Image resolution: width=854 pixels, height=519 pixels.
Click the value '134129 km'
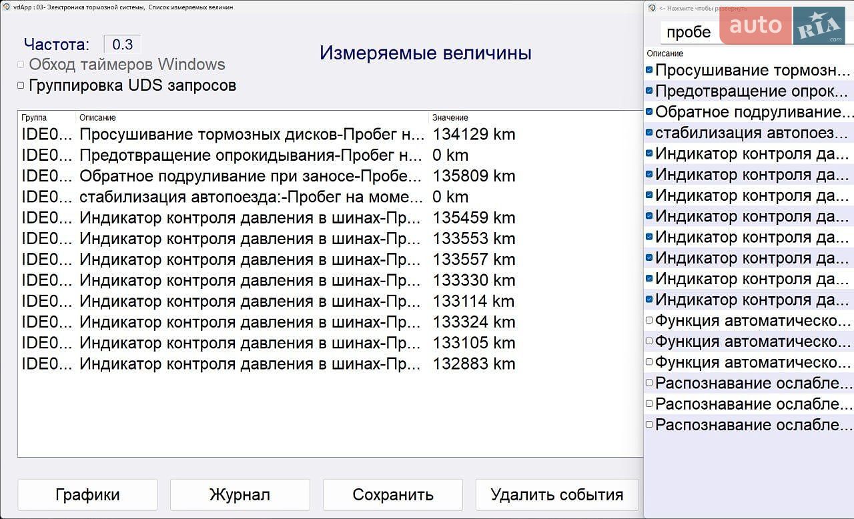click(474, 134)
